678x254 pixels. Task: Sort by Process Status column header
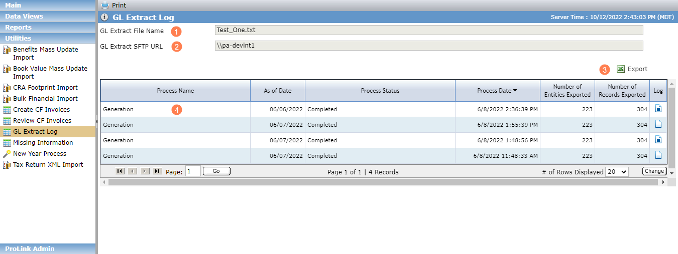coord(380,91)
